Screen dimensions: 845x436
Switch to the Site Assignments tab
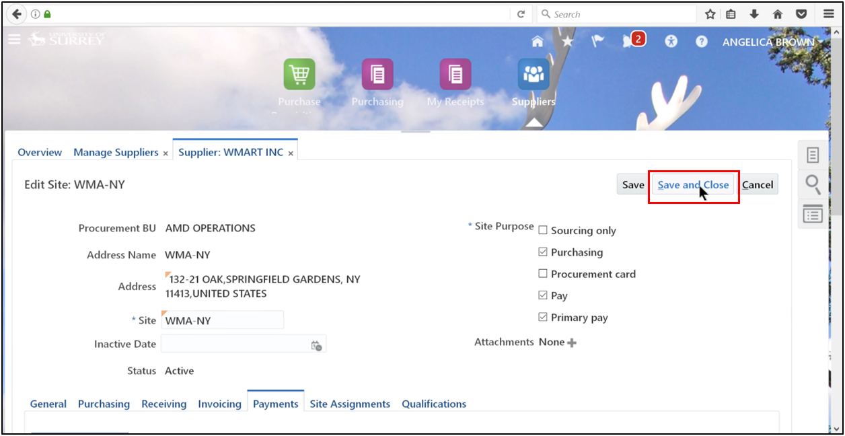[x=350, y=404]
